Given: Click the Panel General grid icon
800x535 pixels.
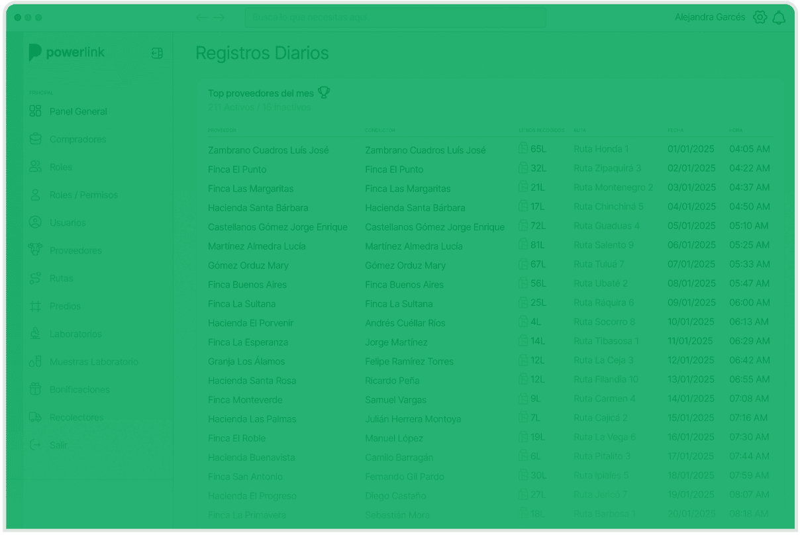Looking at the screenshot, I should click(36, 111).
